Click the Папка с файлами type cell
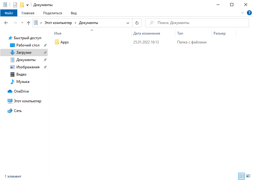The image size is (253, 180). tap(192, 42)
